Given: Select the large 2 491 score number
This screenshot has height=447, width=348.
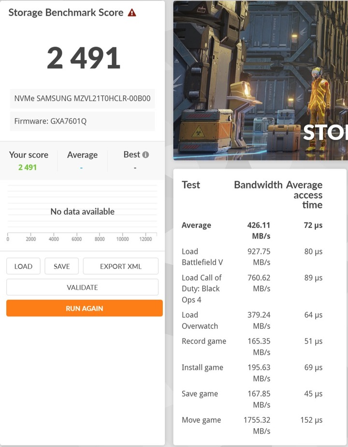Looking at the screenshot, I should point(84,58).
